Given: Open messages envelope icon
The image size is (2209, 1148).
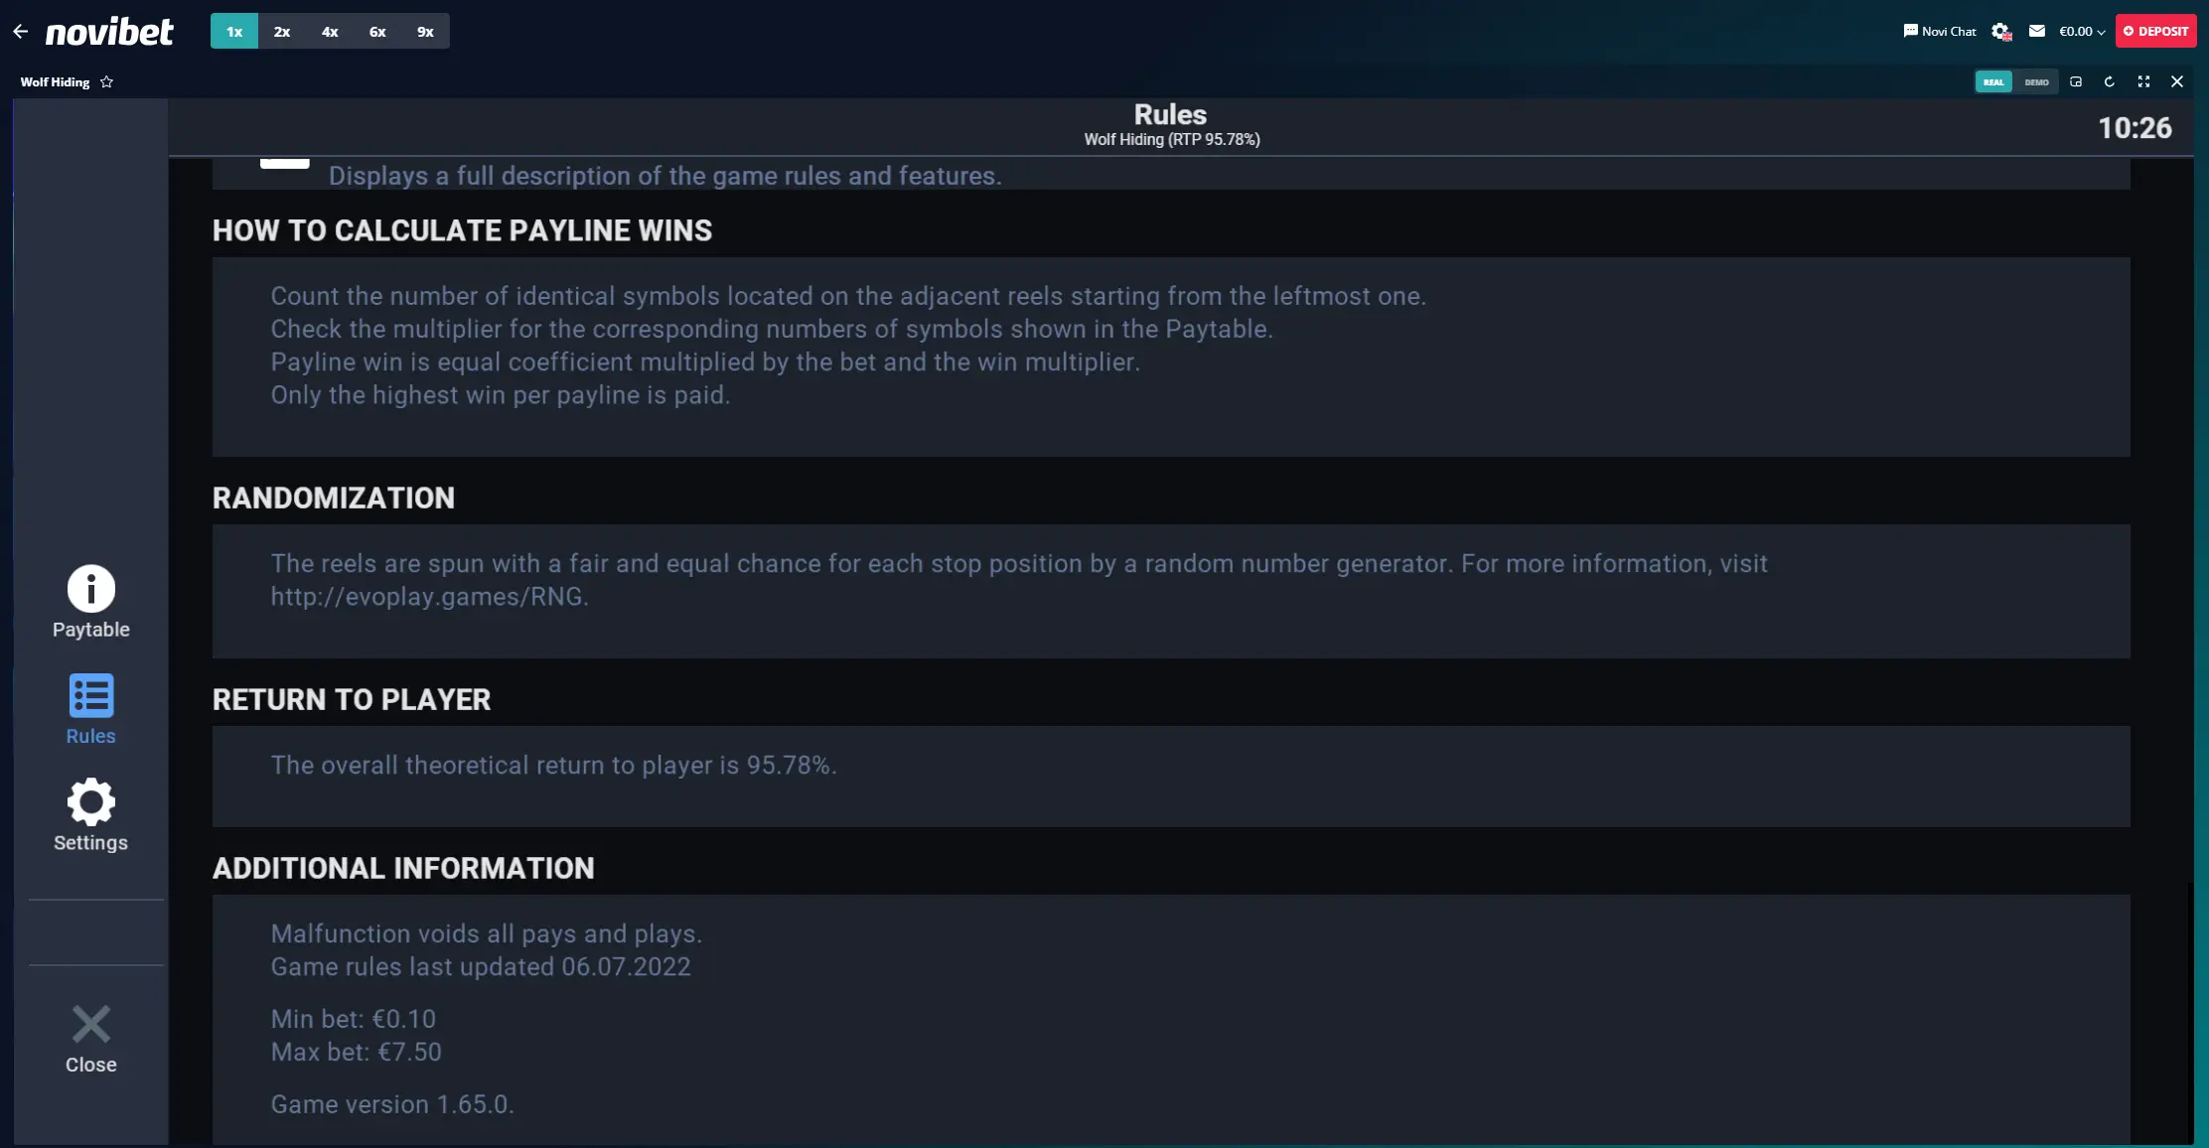Looking at the screenshot, I should (x=2036, y=31).
